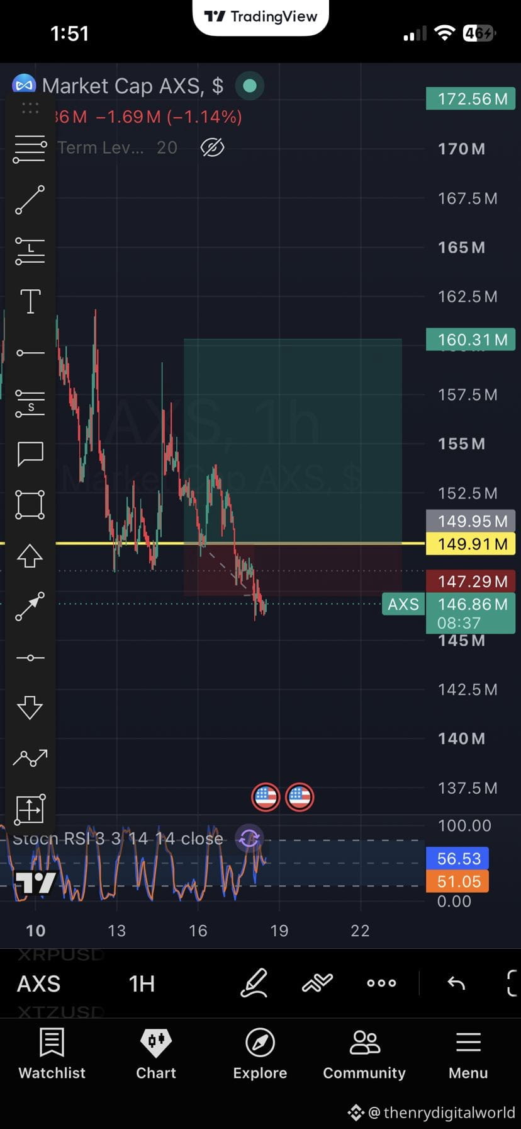
Task: Tap the second US economic event flag
Action: (300, 797)
